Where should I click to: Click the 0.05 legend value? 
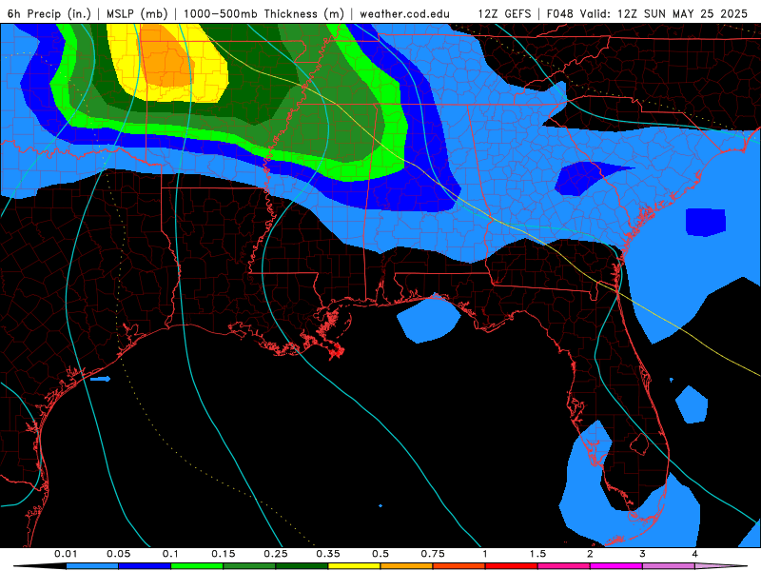click(118, 554)
